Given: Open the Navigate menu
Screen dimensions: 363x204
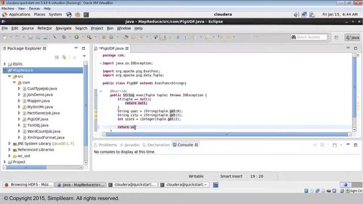Looking at the screenshot, I should pyautogui.click(x=64, y=28).
